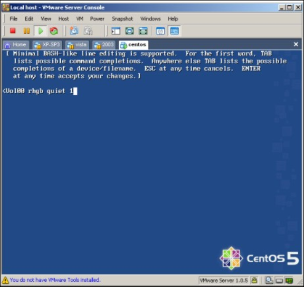This screenshot has height=287, width=304.
Task: Click in the GRUB edit line 'rhgb quiet 1'
Action: [x=51, y=91]
